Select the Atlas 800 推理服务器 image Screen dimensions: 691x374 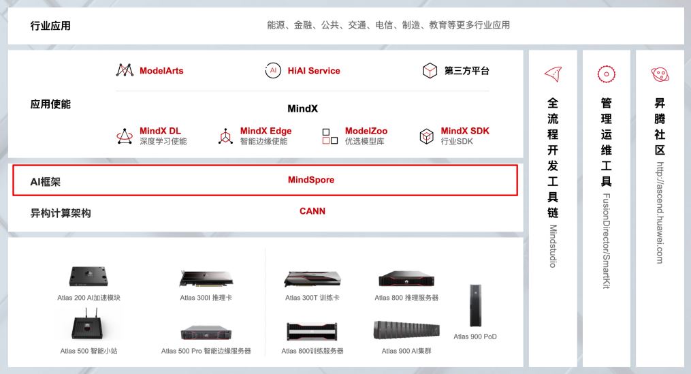[406, 279]
